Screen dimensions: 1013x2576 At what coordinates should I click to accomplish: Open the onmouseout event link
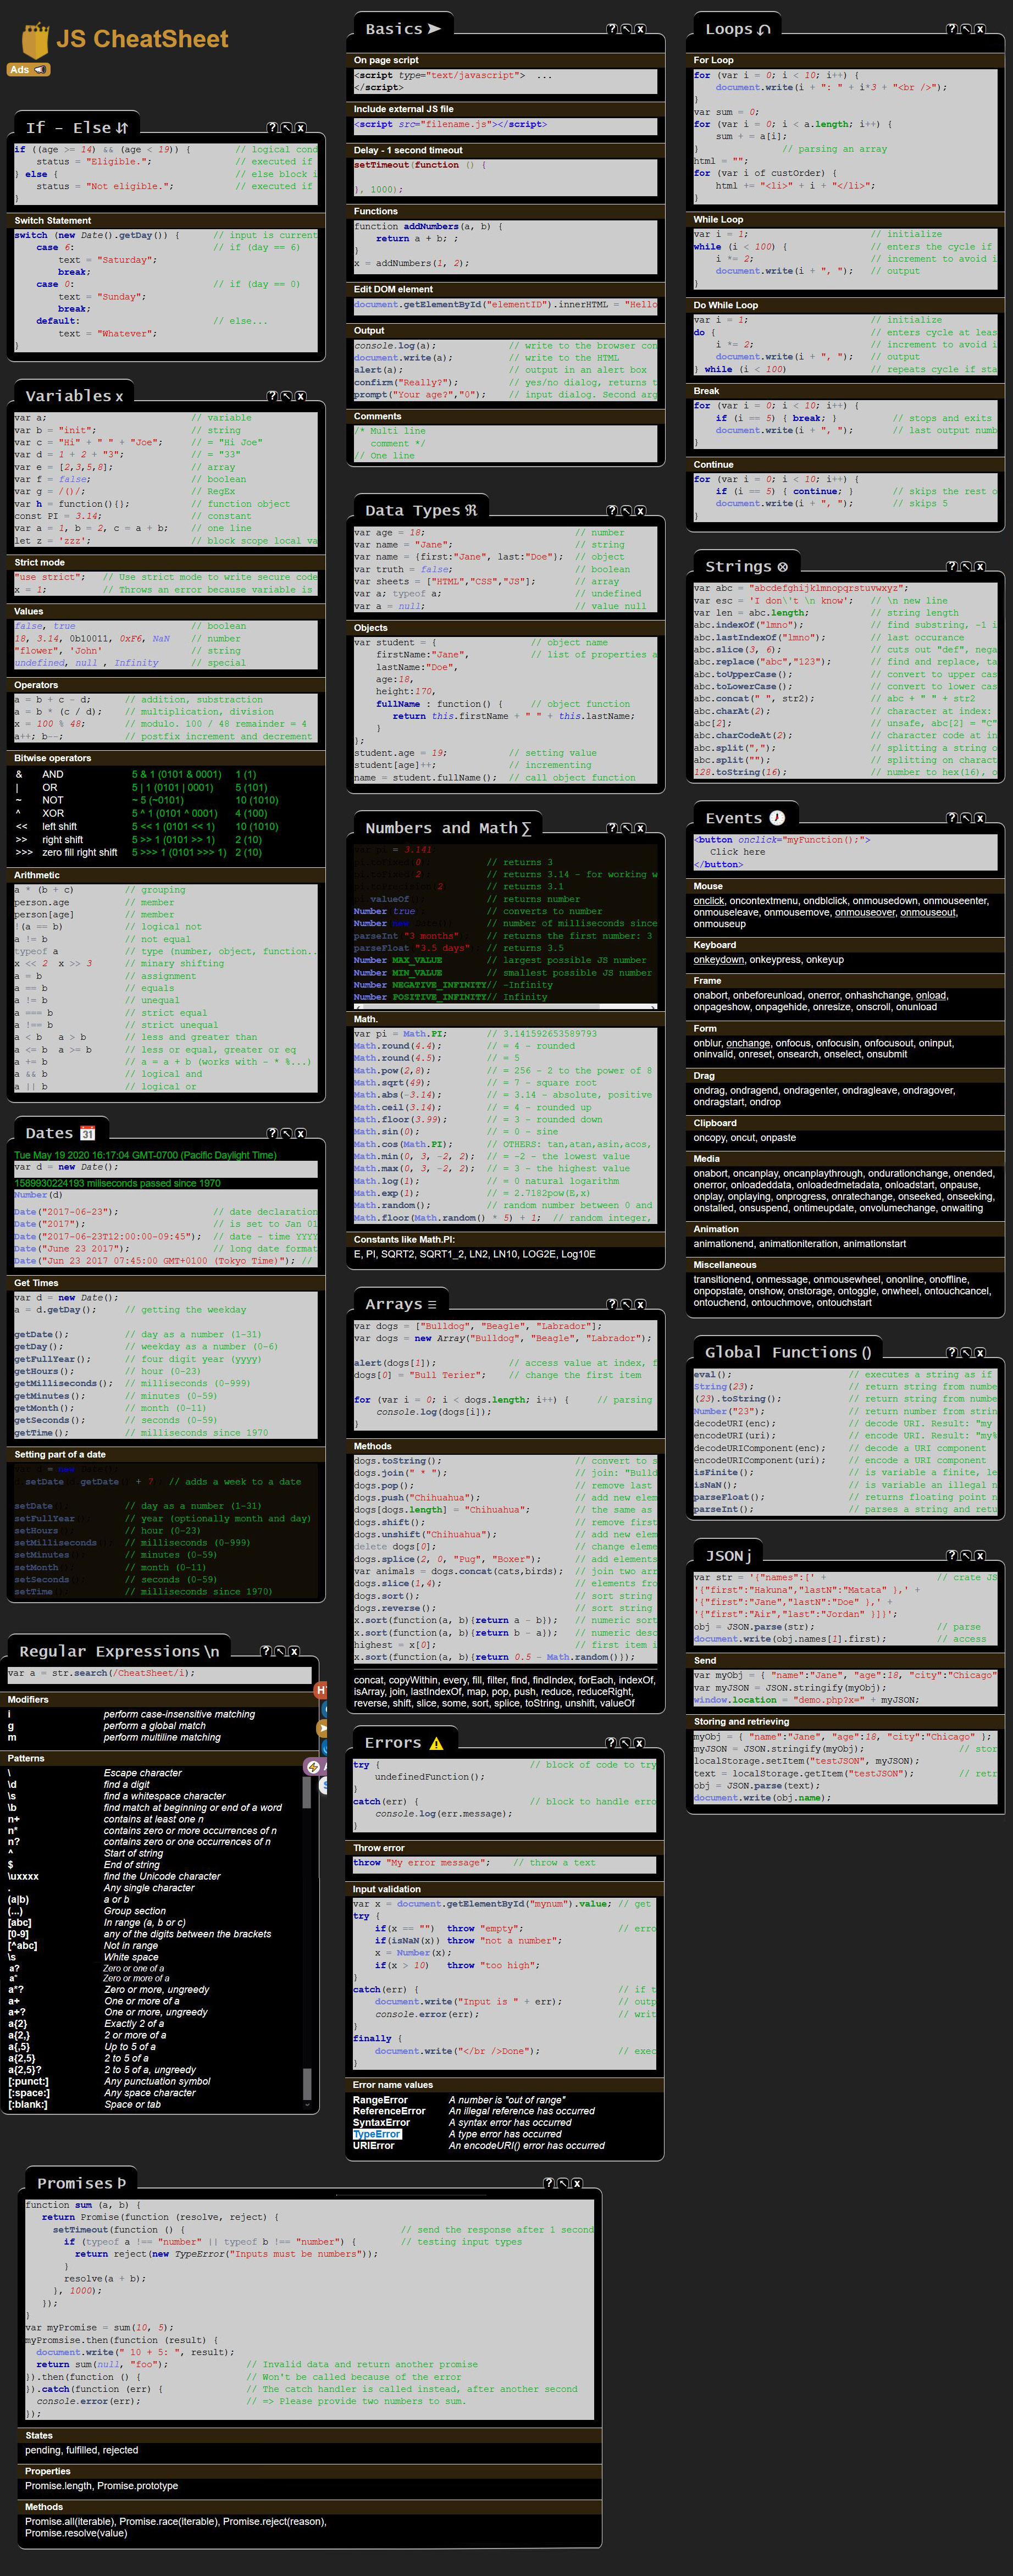coord(928,912)
